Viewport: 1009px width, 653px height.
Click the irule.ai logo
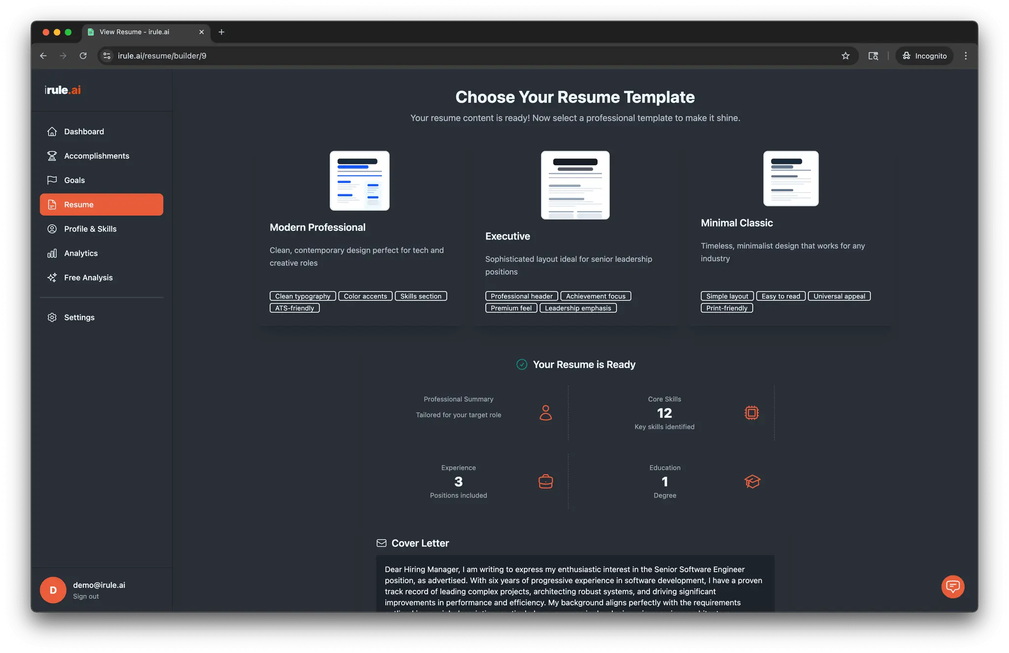click(x=63, y=90)
